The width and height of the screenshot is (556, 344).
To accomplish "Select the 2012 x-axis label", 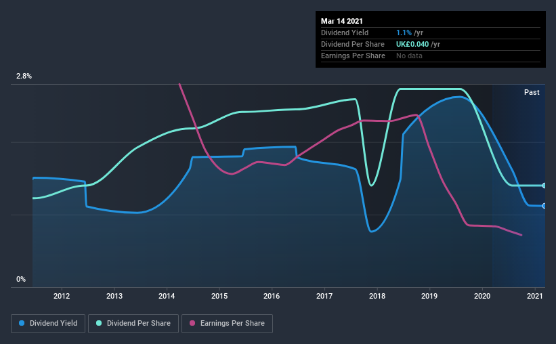I will 62,296.
